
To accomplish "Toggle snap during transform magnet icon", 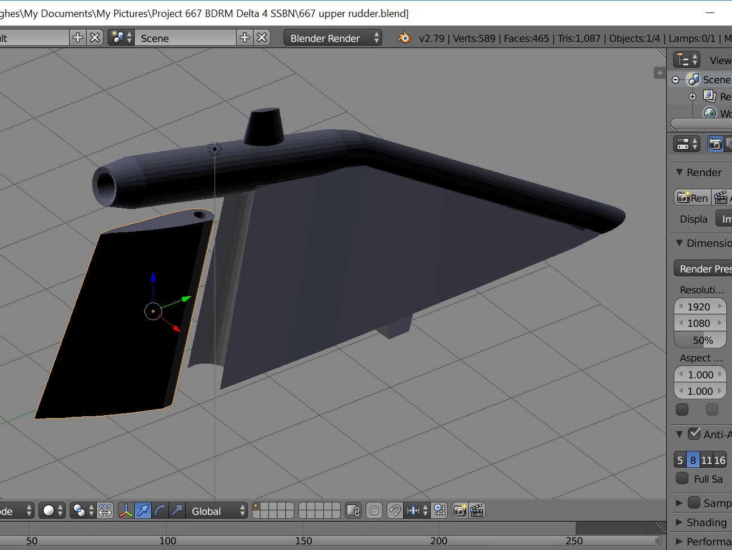I will [x=395, y=511].
